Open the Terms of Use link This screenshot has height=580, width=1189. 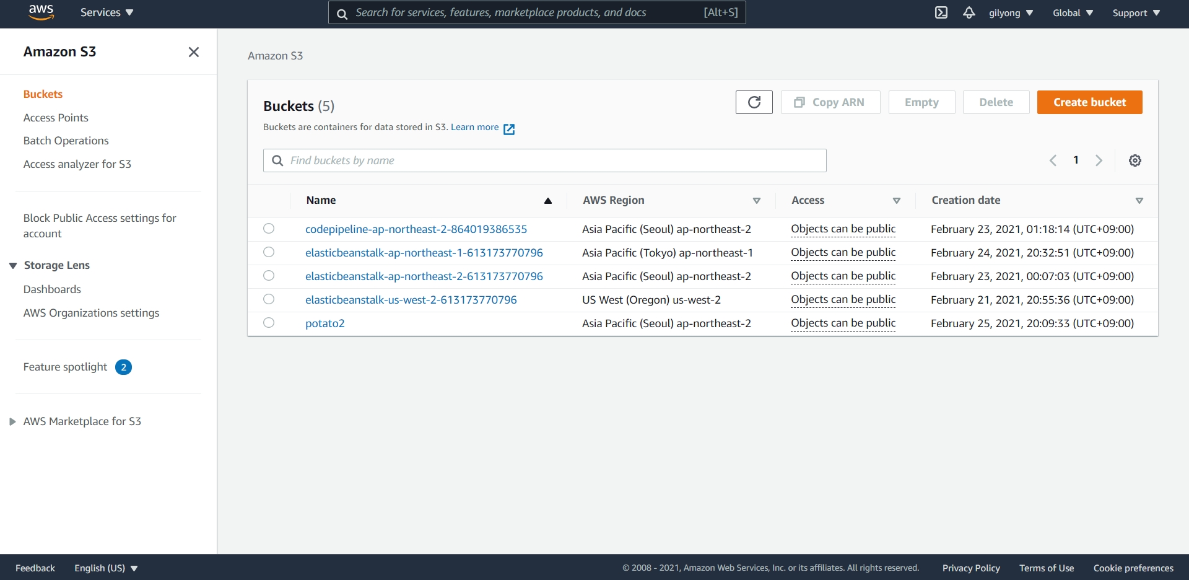pyautogui.click(x=1047, y=568)
